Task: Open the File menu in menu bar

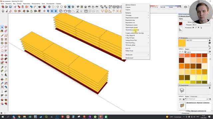Action: click(x=2, y=4)
